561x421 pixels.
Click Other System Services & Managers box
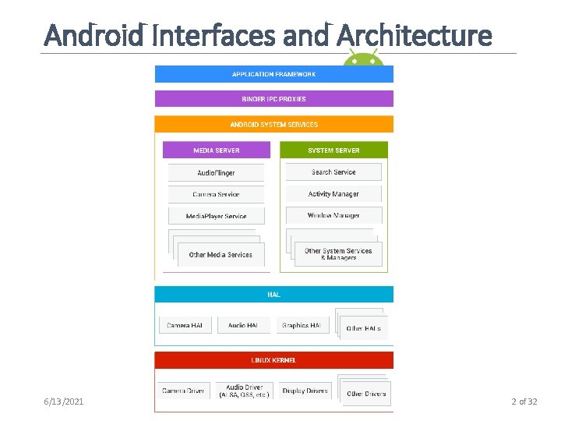(338, 254)
